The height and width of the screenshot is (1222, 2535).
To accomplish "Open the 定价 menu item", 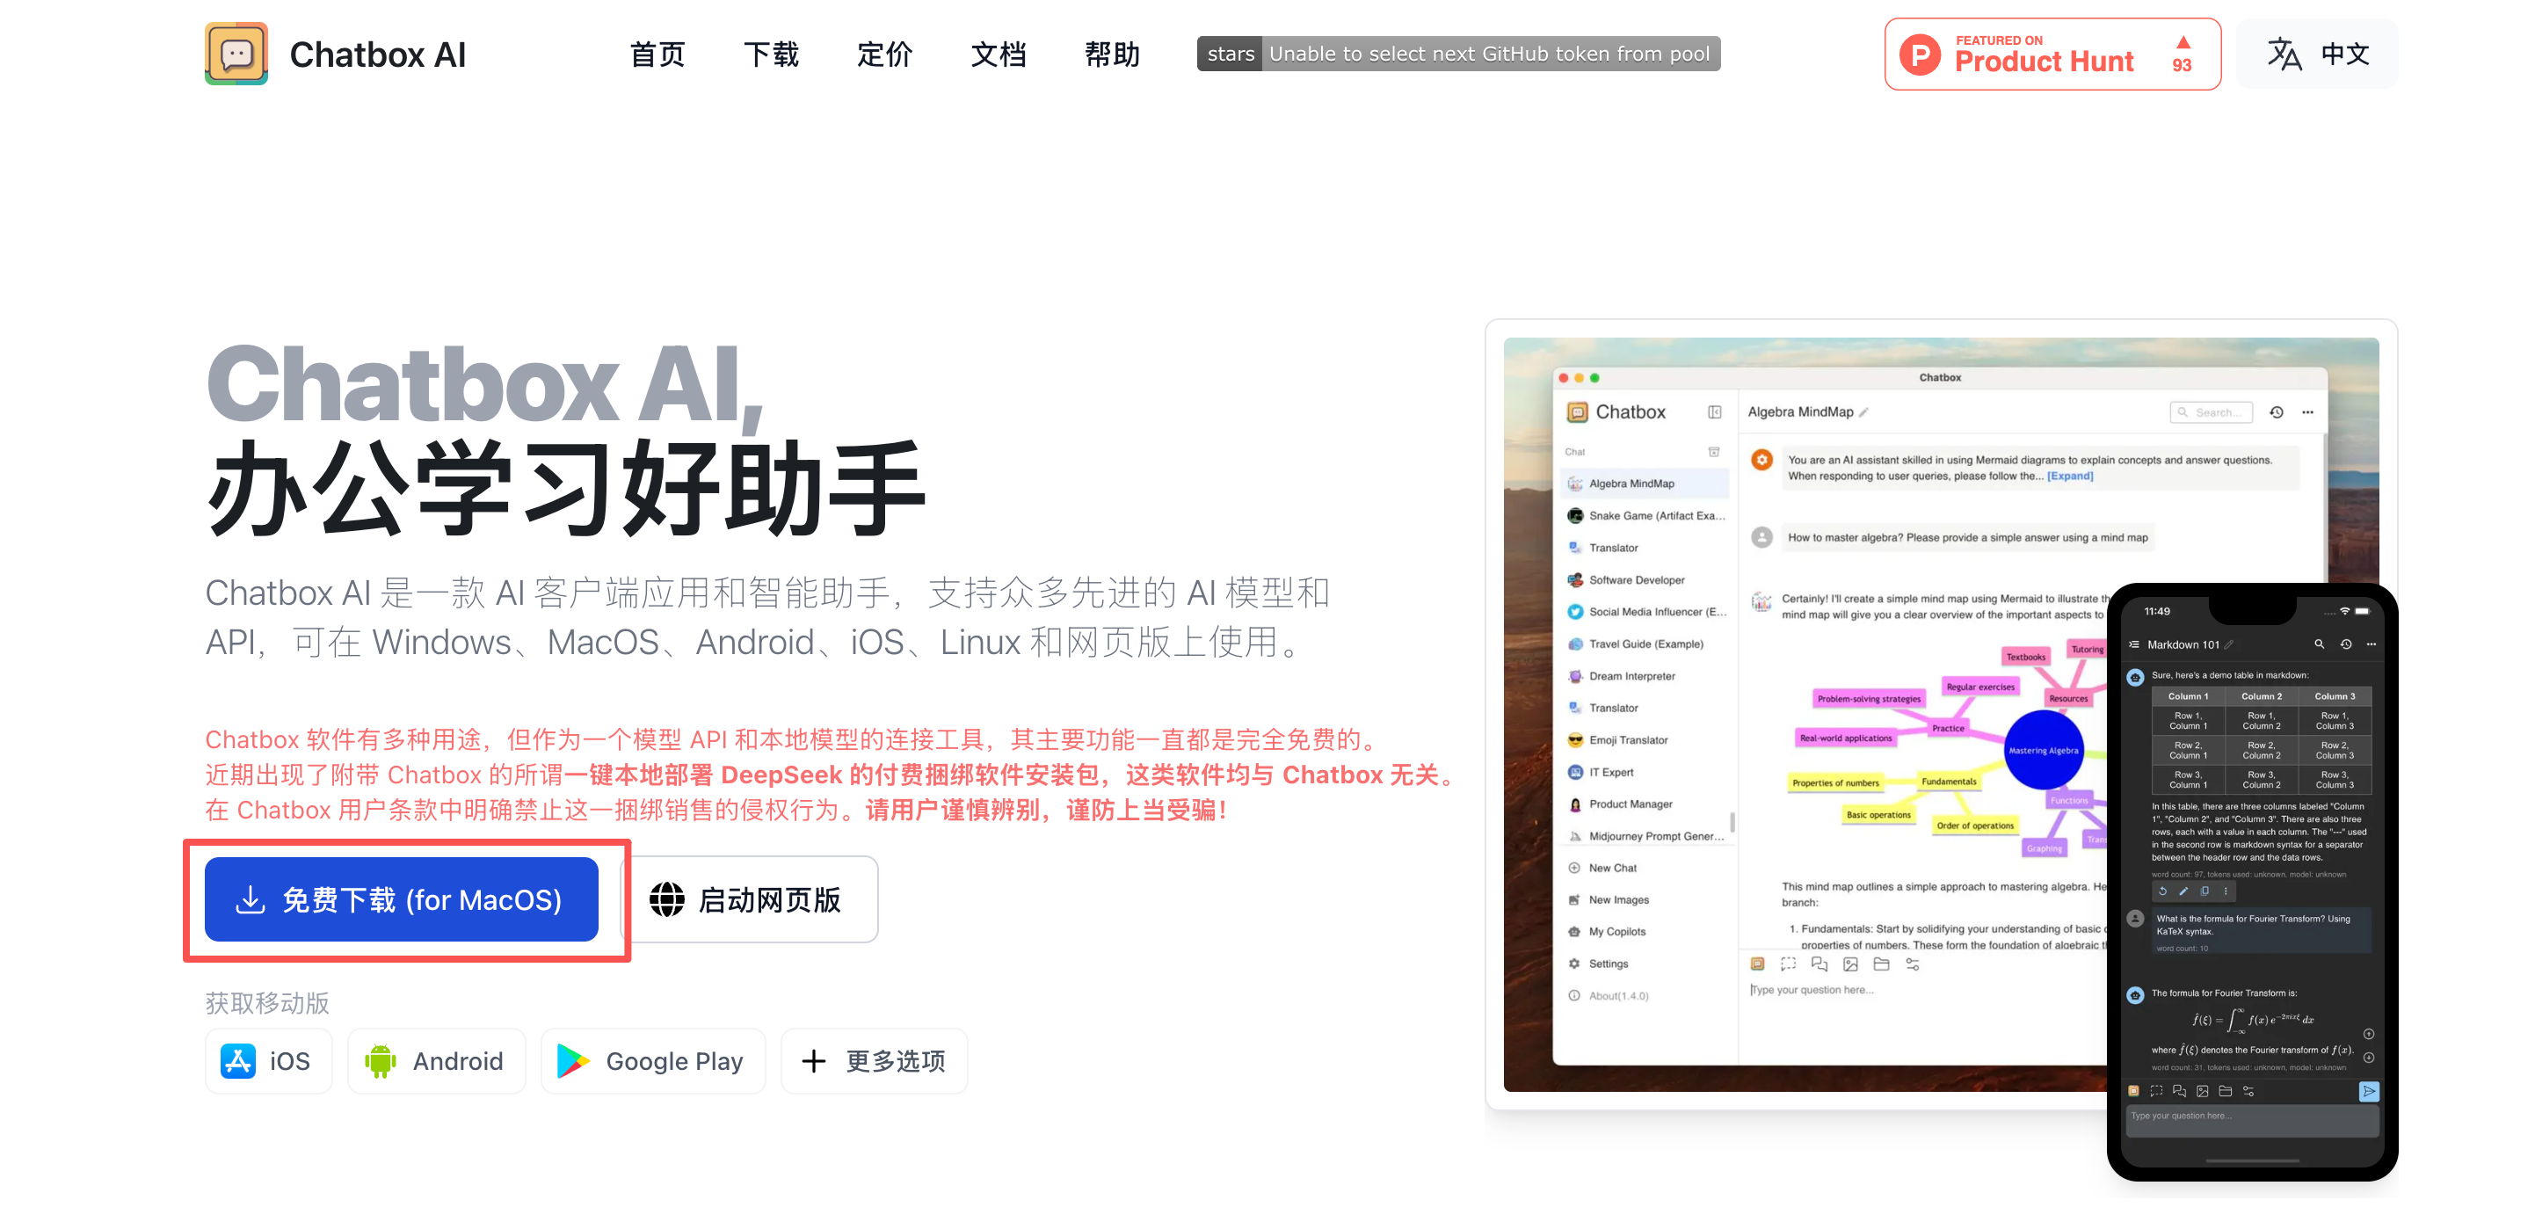I will 883,55.
